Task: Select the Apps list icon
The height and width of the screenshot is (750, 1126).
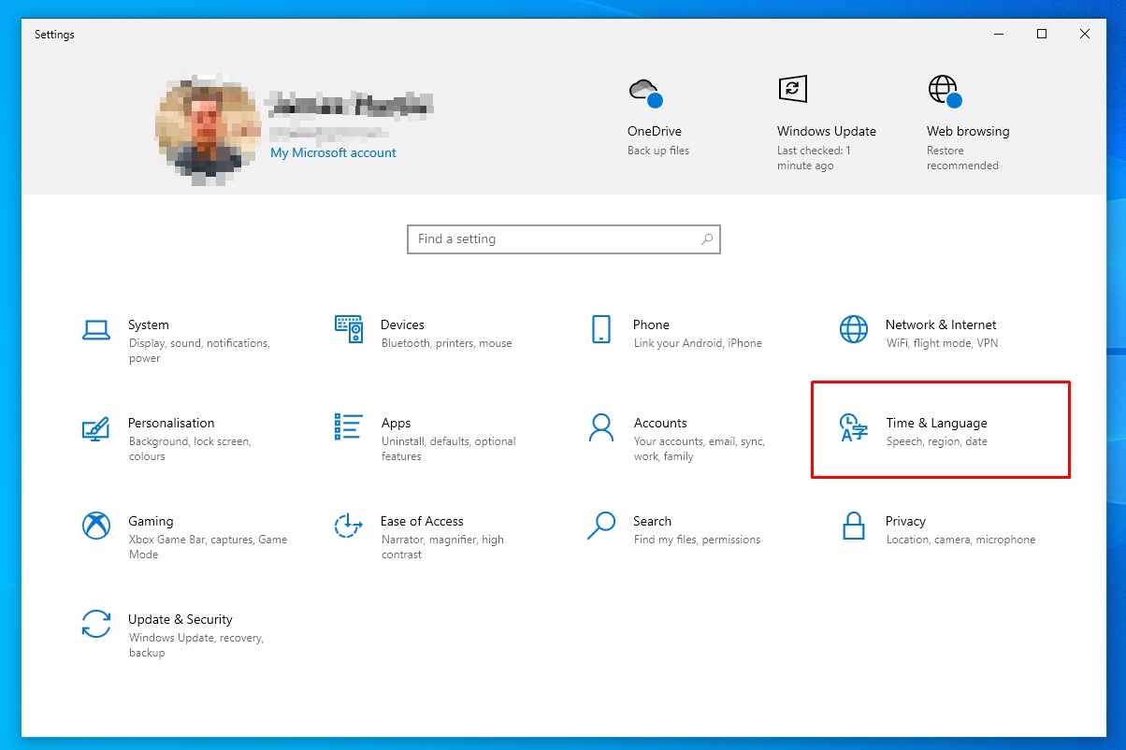Action: click(x=348, y=427)
